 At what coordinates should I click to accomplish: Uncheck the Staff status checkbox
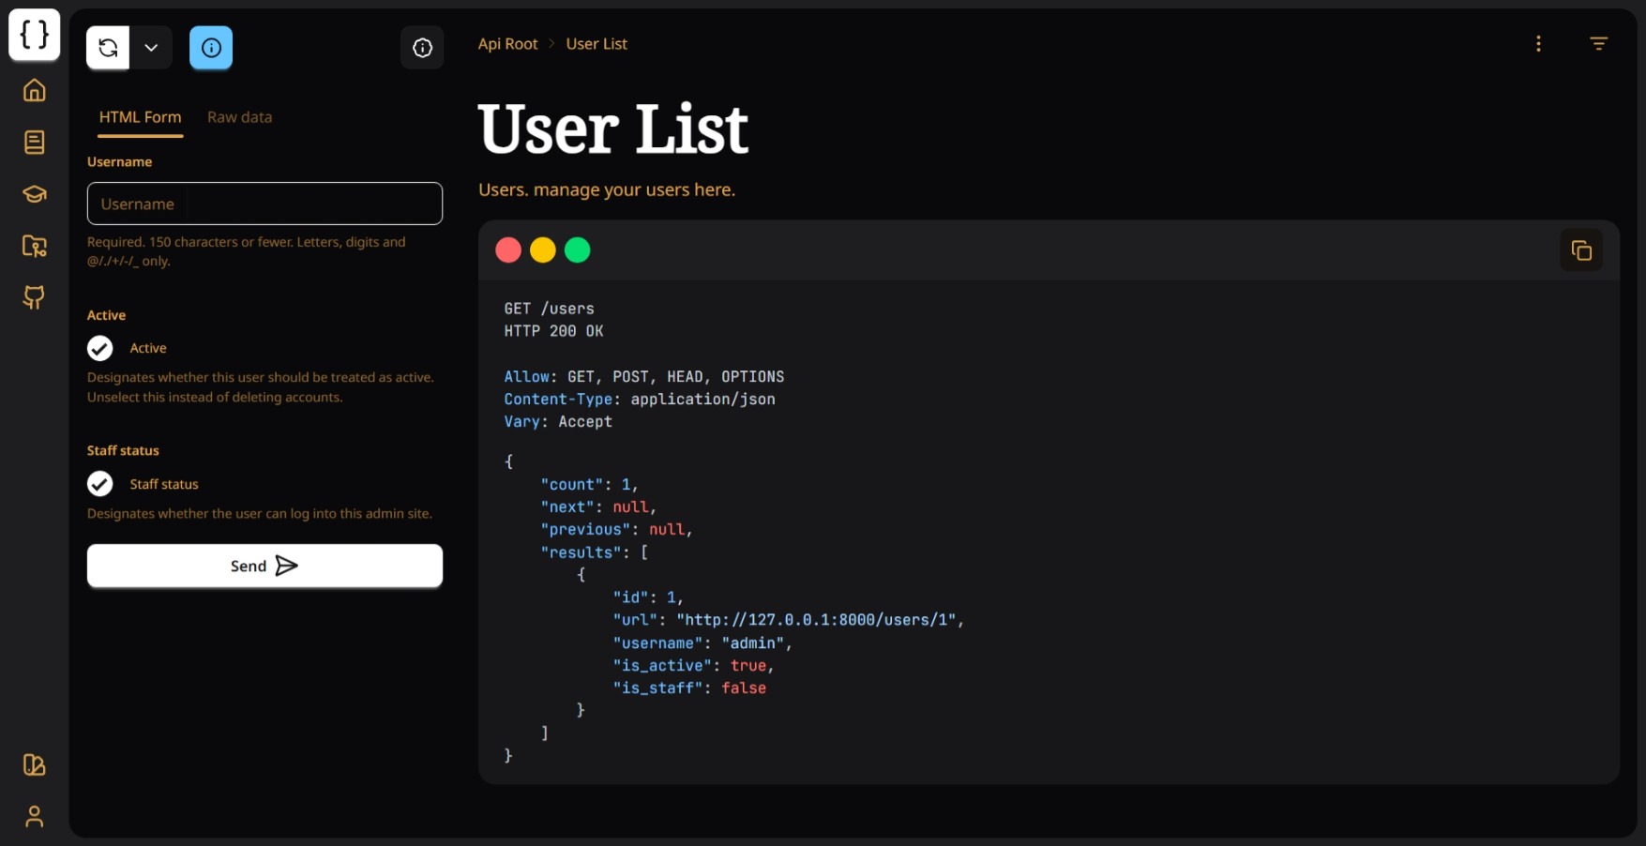pos(99,484)
